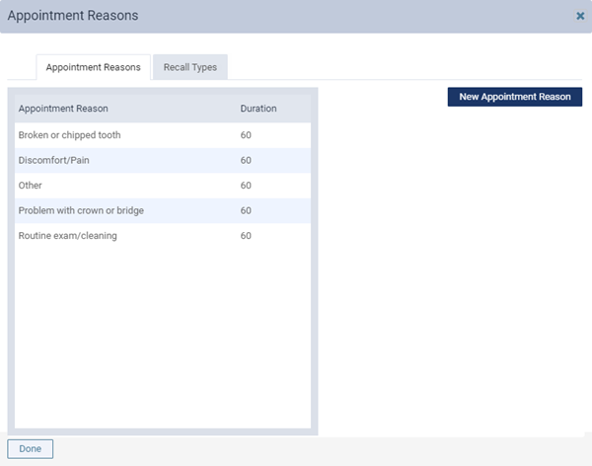This screenshot has width=592, height=466.
Task: Switch to the Recall Types tab
Action: [190, 67]
